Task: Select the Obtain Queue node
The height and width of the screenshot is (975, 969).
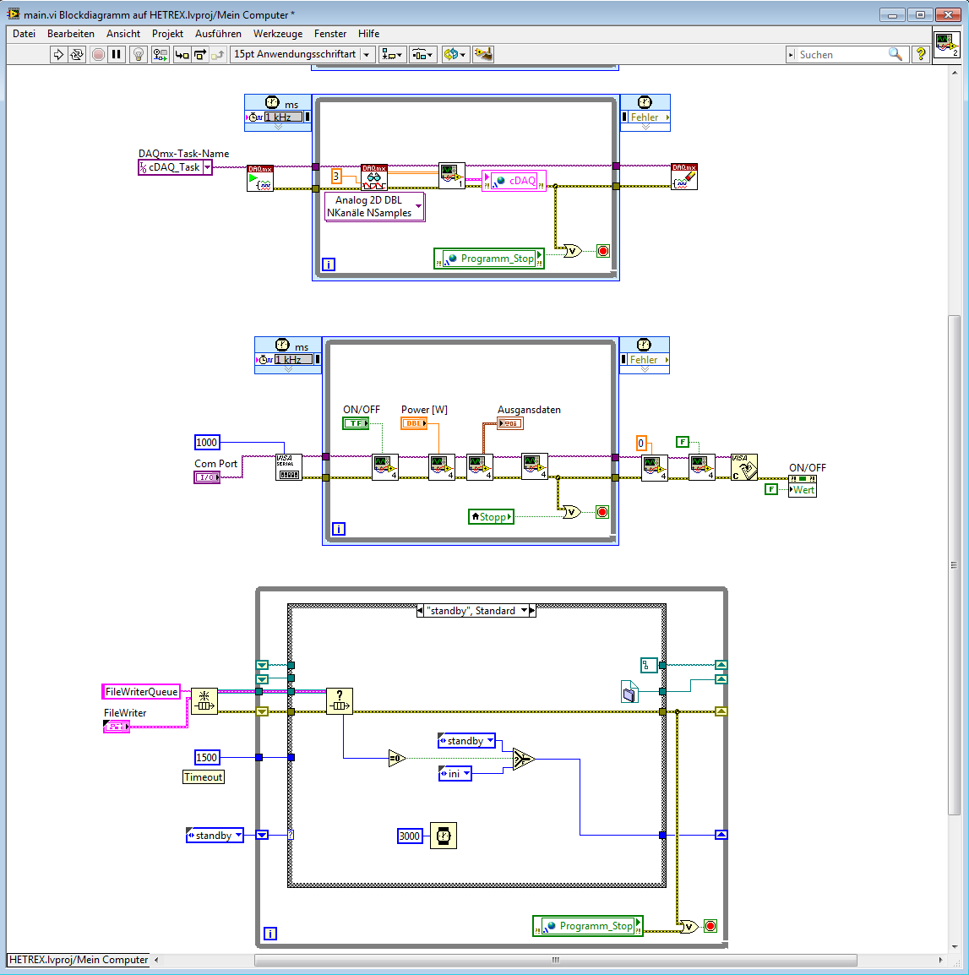Action: (204, 701)
